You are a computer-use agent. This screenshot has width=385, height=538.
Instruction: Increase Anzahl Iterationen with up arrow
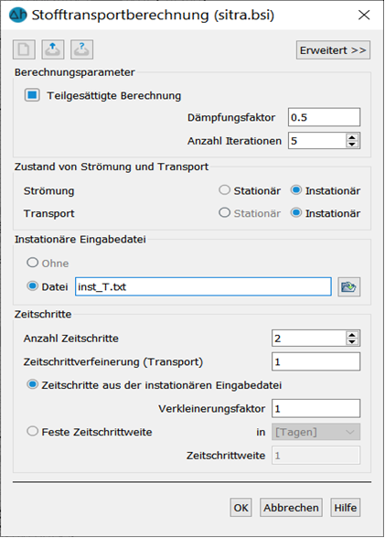coord(352,137)
